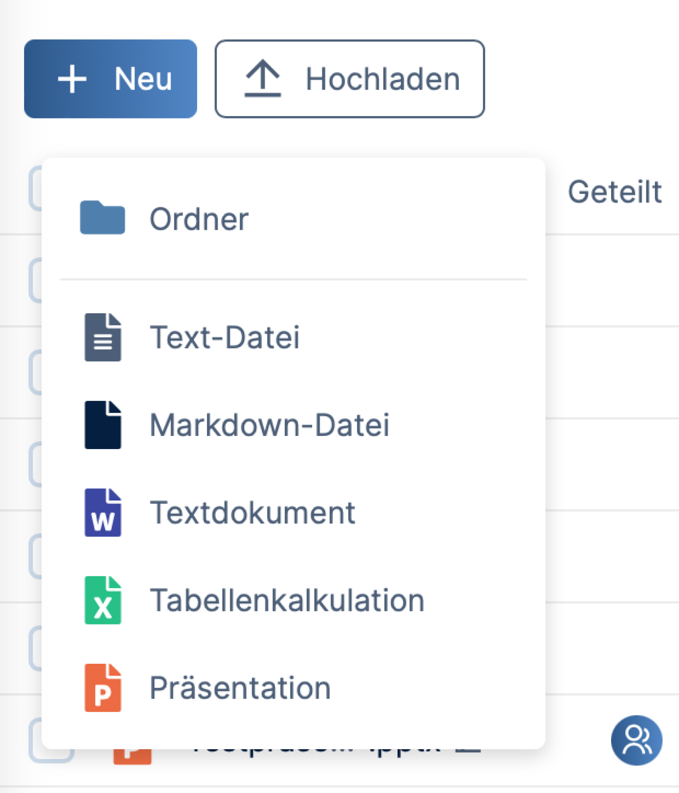Sort files by the Geteilt column header

pyautogui.click(x=615, y=191)
